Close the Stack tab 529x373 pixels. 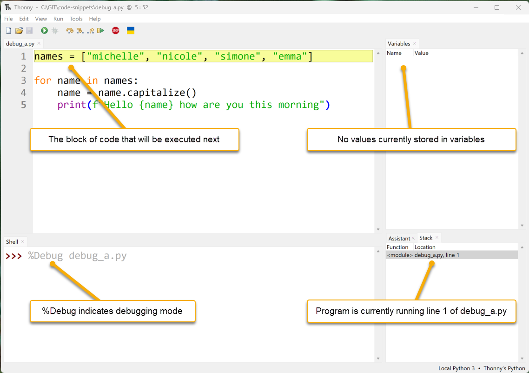point(437,238)
